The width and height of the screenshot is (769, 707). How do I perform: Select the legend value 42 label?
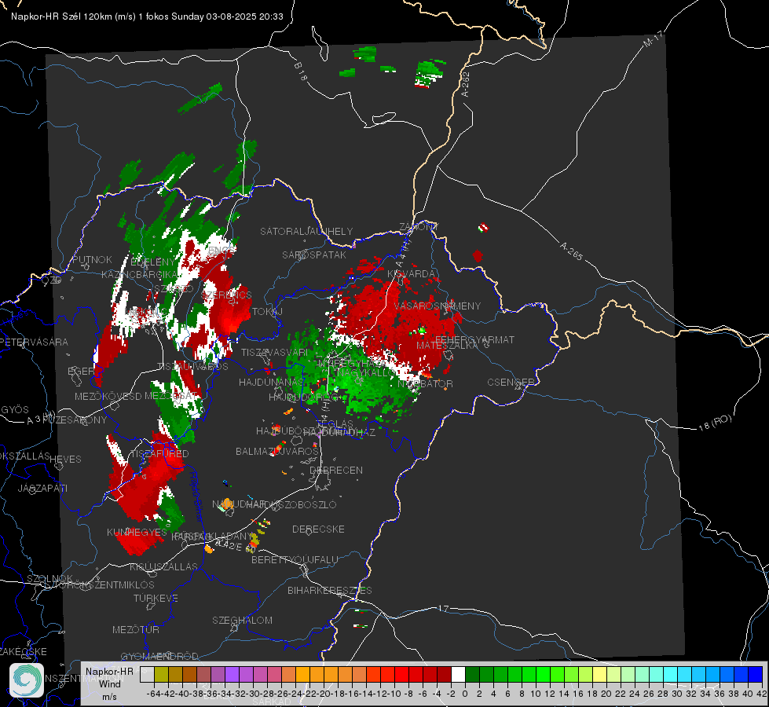click(762, 694)
